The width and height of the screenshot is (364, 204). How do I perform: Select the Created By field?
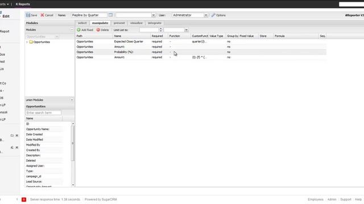(x=44, y=150)
